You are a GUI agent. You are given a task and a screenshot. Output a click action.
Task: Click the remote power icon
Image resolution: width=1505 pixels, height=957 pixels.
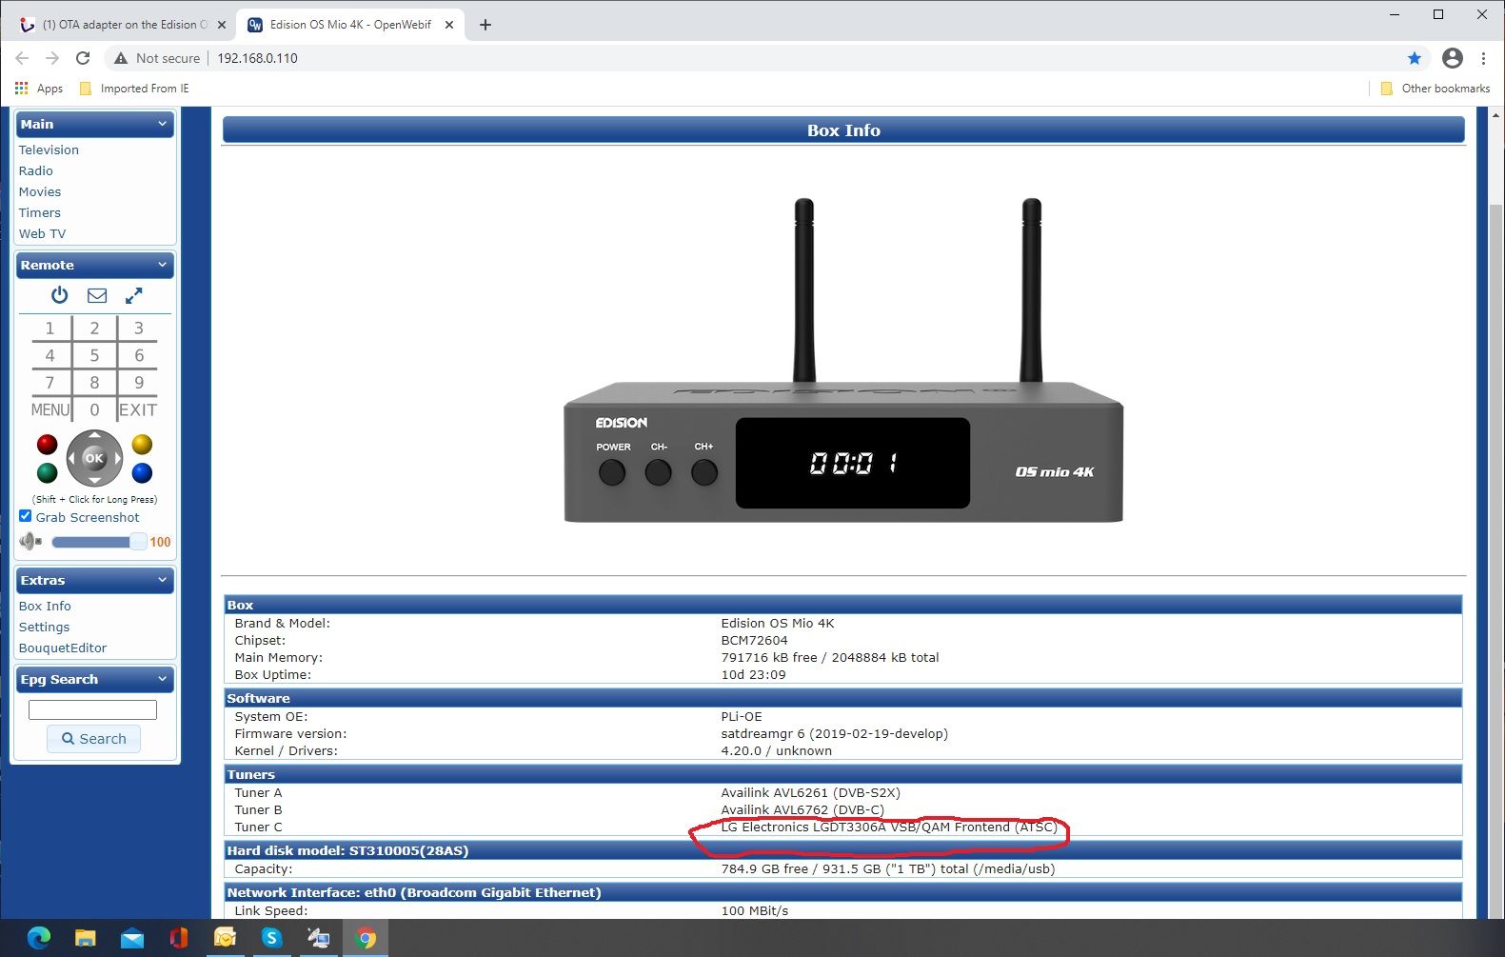click(60, 295)
